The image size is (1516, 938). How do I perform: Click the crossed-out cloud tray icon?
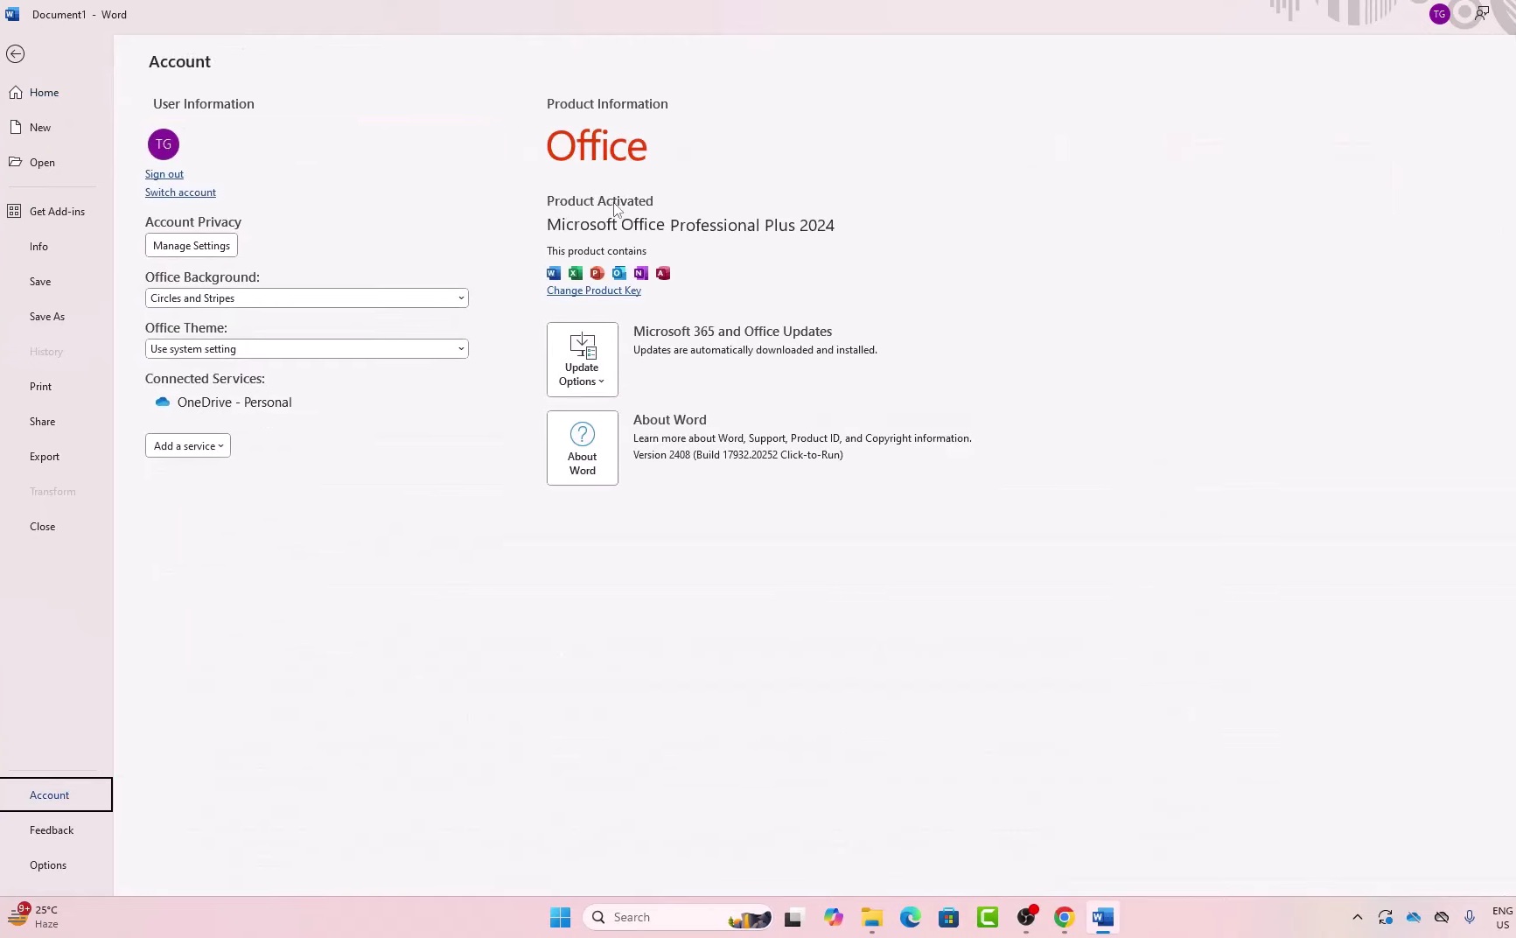(1442, 917)
